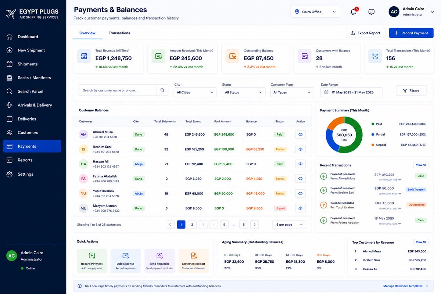Screen dimensions: 441x294
Task: Open the All Status dropdown
Action: click(244, 92)
